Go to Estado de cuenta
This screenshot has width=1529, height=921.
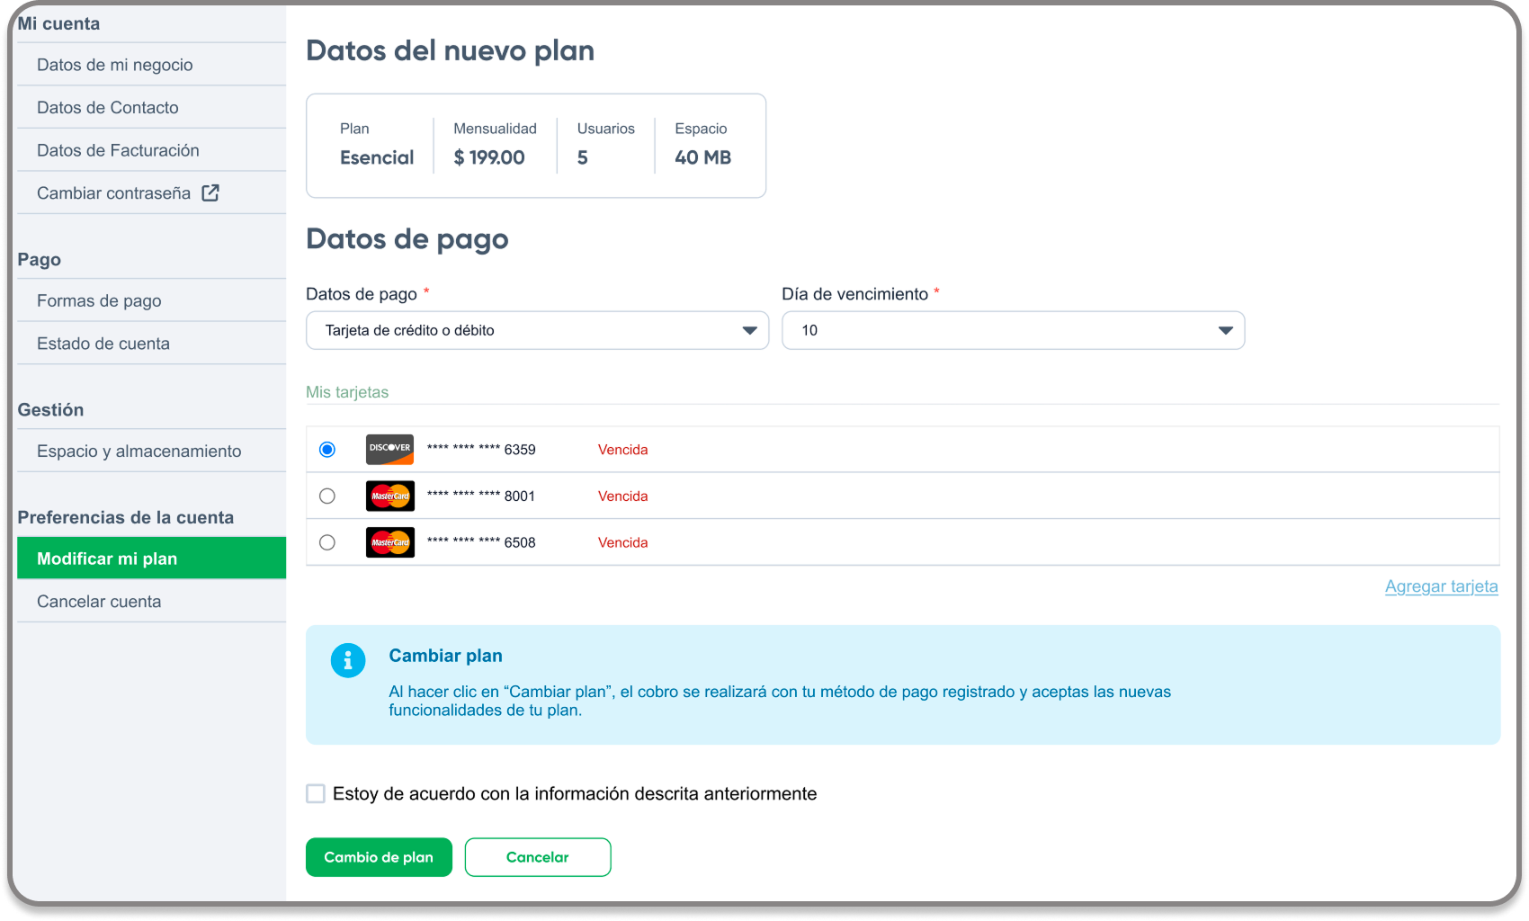tap(151, 344)
